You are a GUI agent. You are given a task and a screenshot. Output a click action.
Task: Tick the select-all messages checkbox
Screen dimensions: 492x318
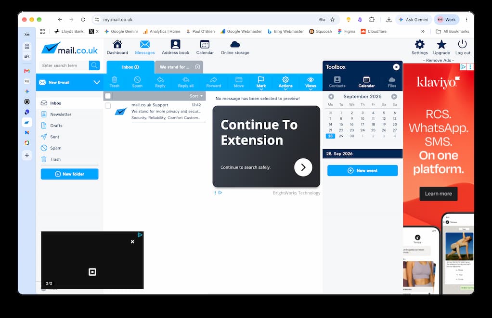pos(108,96)
